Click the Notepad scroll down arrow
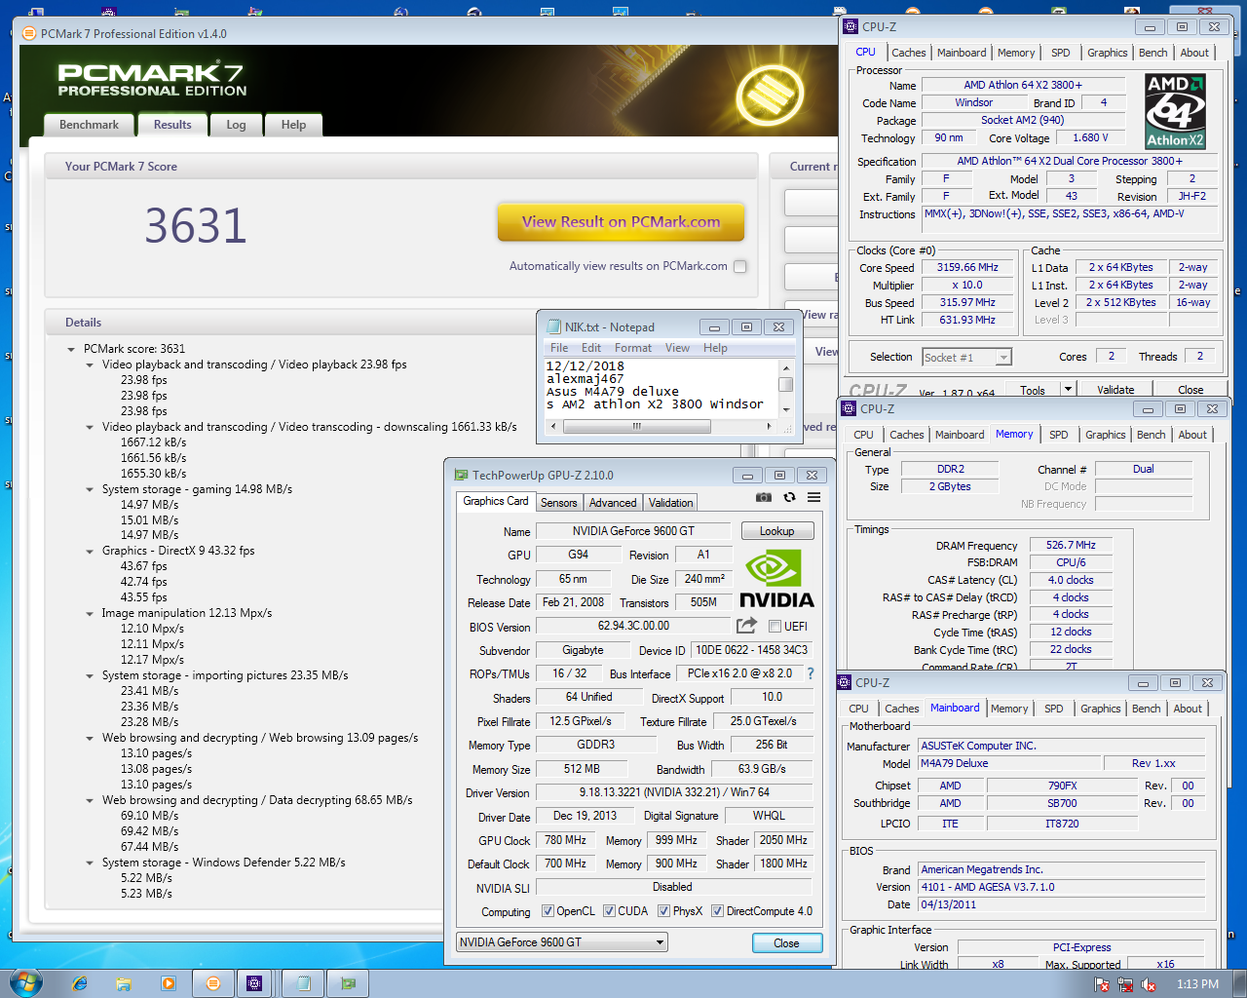The image size is (1247, 998). tap(785, 411)
